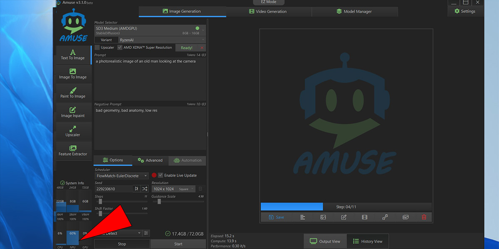Click the Shift Factor slider handle

(x=100, y=213)
